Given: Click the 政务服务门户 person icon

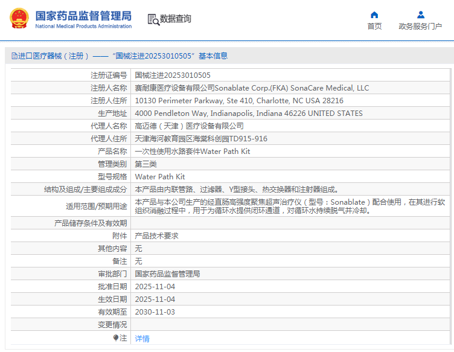Looking at the screenshot, I should 420,14.
